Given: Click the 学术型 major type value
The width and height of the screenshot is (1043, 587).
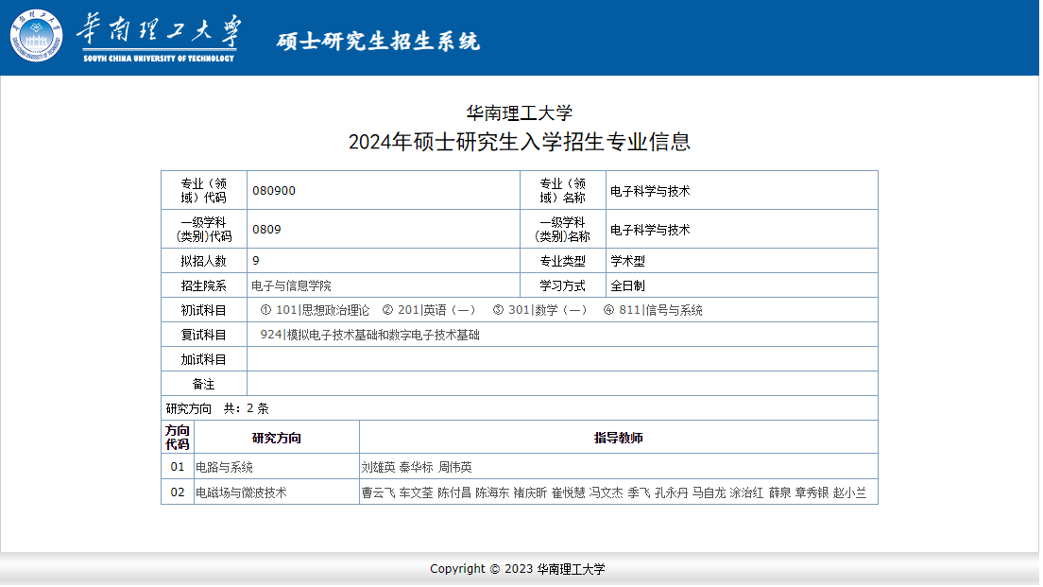Looking at the screenshot, I should (x=628, y=262).
